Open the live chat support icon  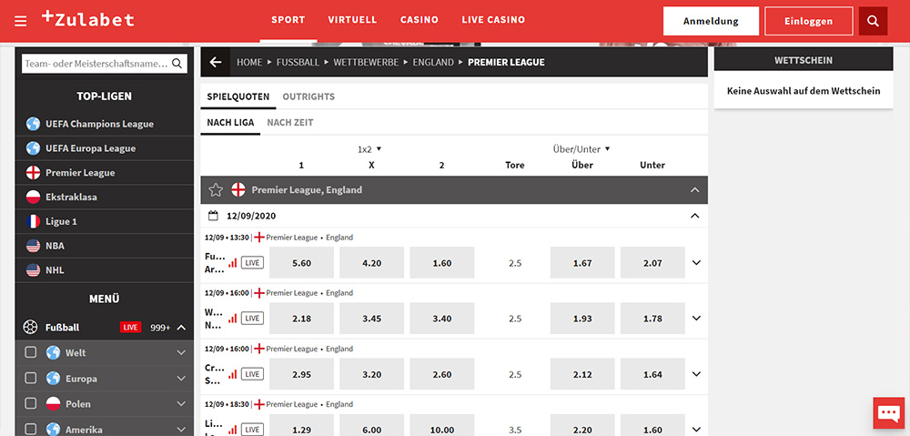coord(888,412)
